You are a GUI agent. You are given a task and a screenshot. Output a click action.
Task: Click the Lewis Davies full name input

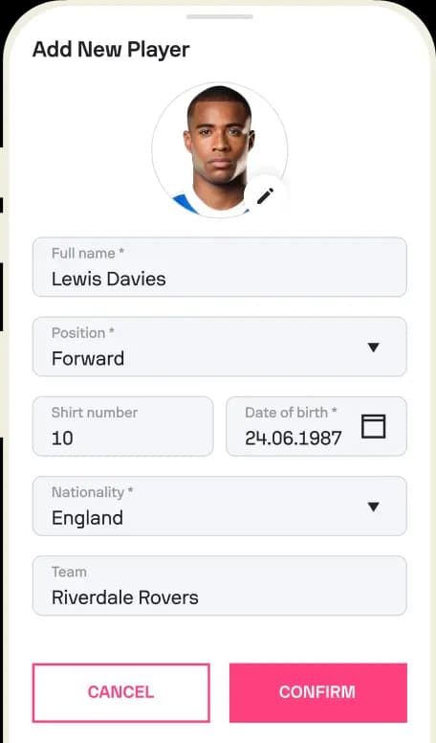[220, 267]
